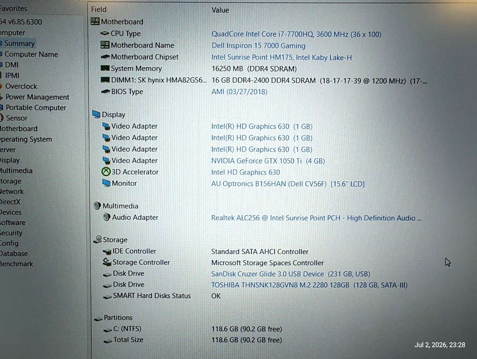Expand the Motherboard category in sidebar

point(19,129)
